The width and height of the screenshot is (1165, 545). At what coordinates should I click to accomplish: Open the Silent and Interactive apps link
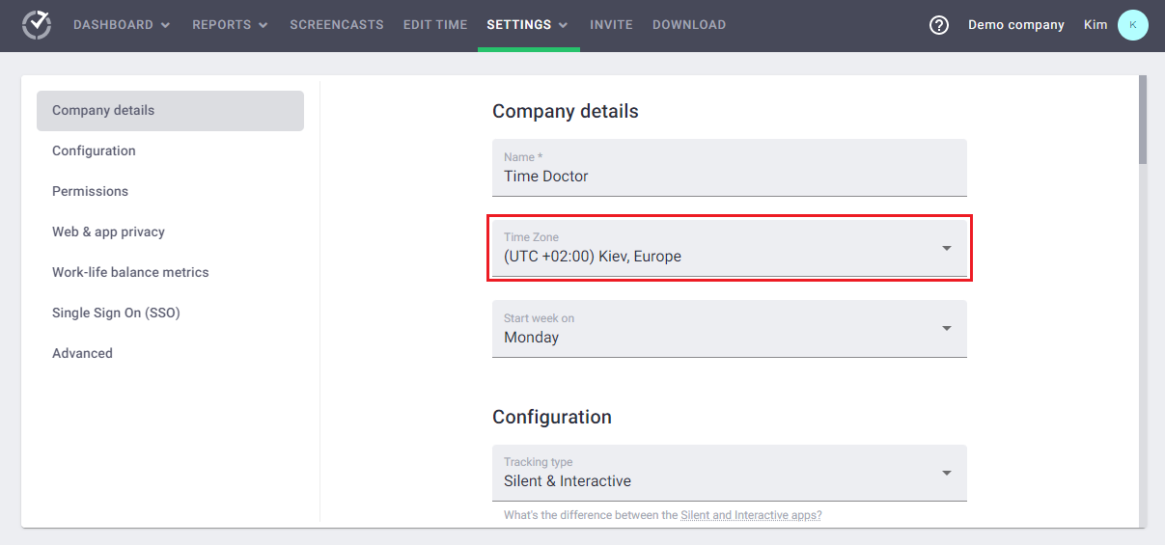[x=751, y=515]
